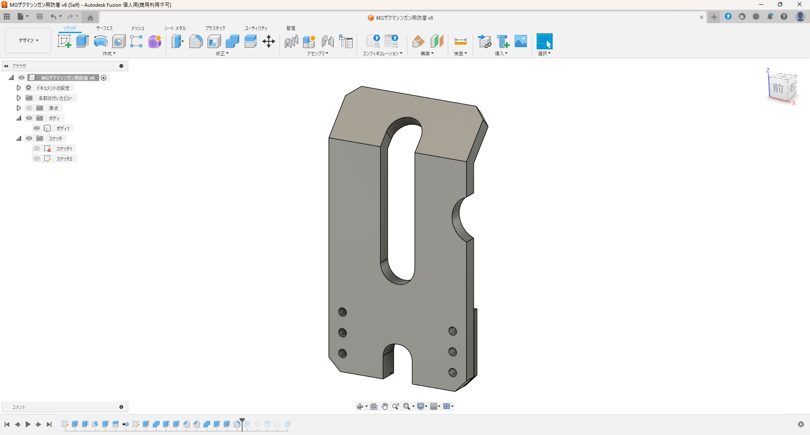810x435 pixels.
Task: Open the シート メタル tab
Action: click(175, 28)
